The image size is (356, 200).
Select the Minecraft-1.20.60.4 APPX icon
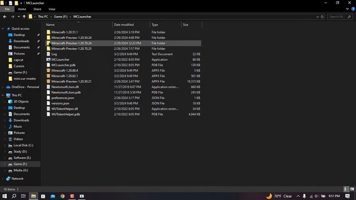(48, 71)
